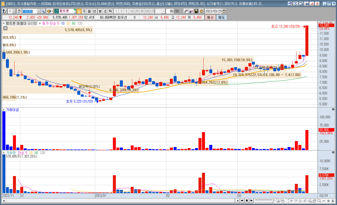
Task: Click the chart region add icon
Action: click(x=278, y=201)
